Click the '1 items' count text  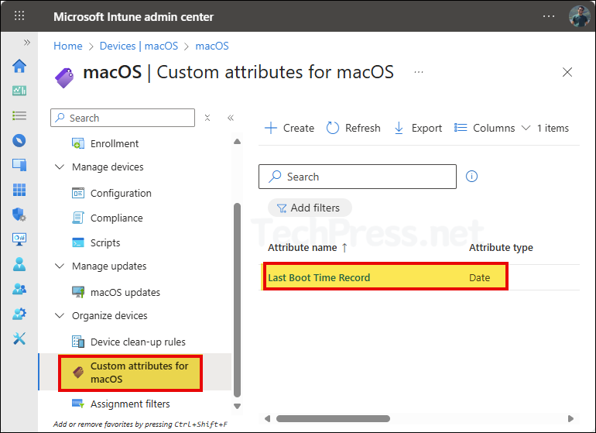(x=553, y=129)
